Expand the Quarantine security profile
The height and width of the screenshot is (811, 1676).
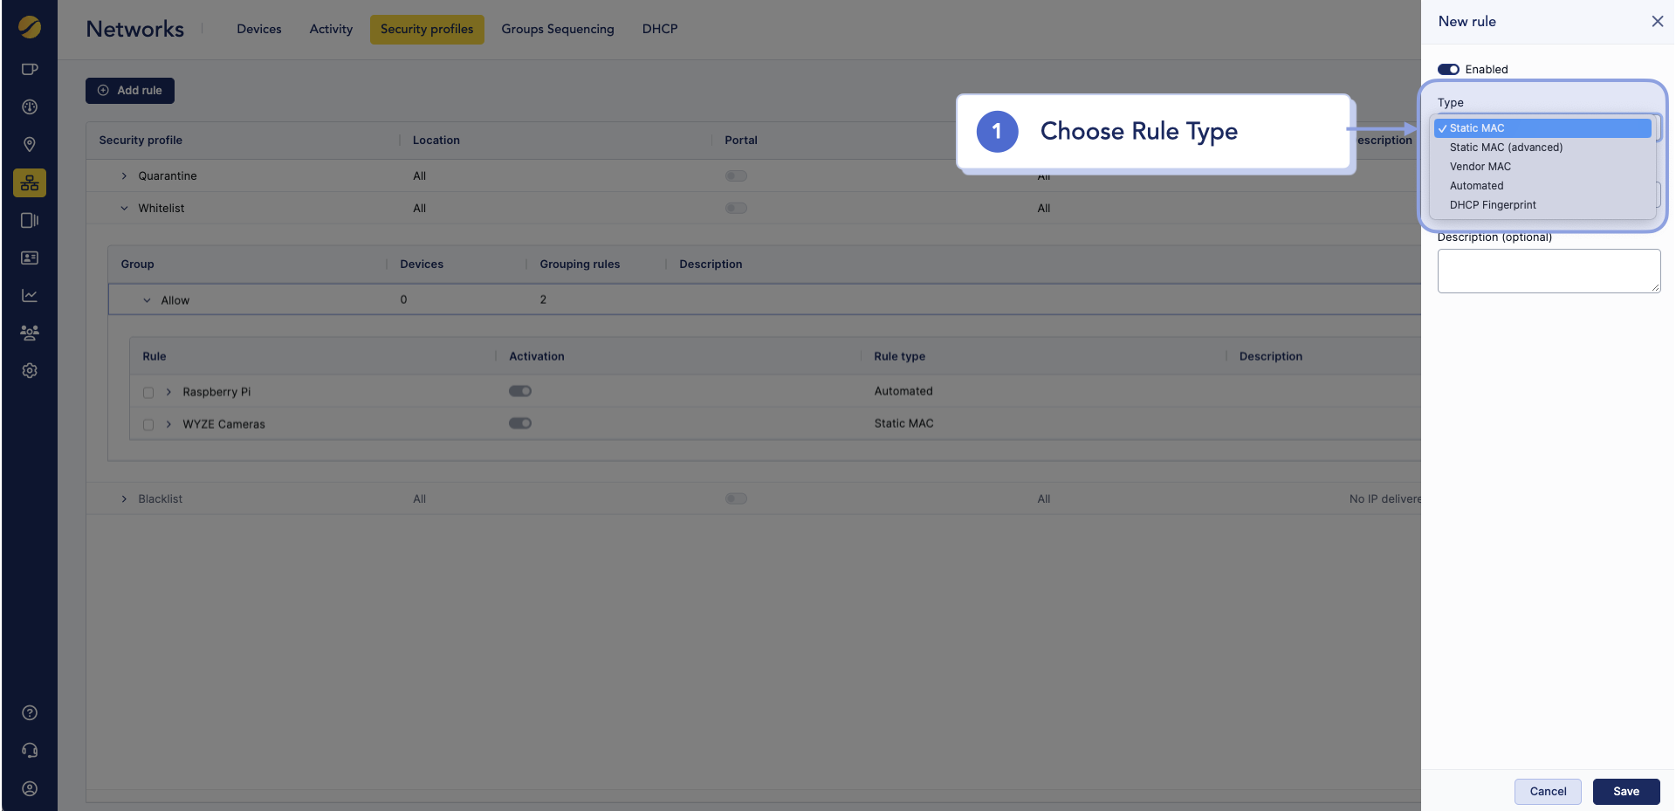pyautogui.click(x=124, y=176)
